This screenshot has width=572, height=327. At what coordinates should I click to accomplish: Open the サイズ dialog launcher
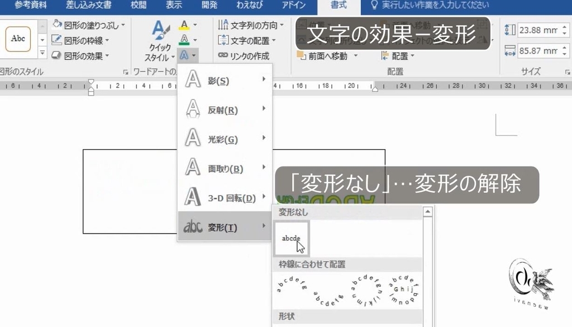[568, 72]
